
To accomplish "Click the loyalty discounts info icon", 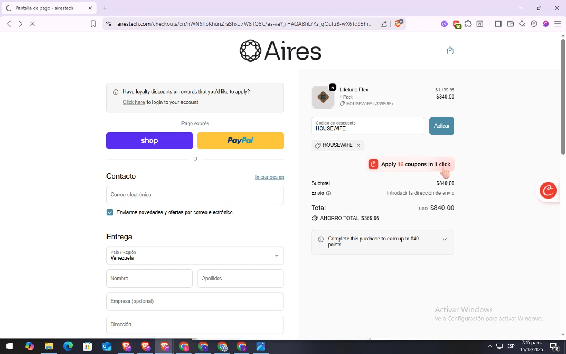I will click(116, 92).
